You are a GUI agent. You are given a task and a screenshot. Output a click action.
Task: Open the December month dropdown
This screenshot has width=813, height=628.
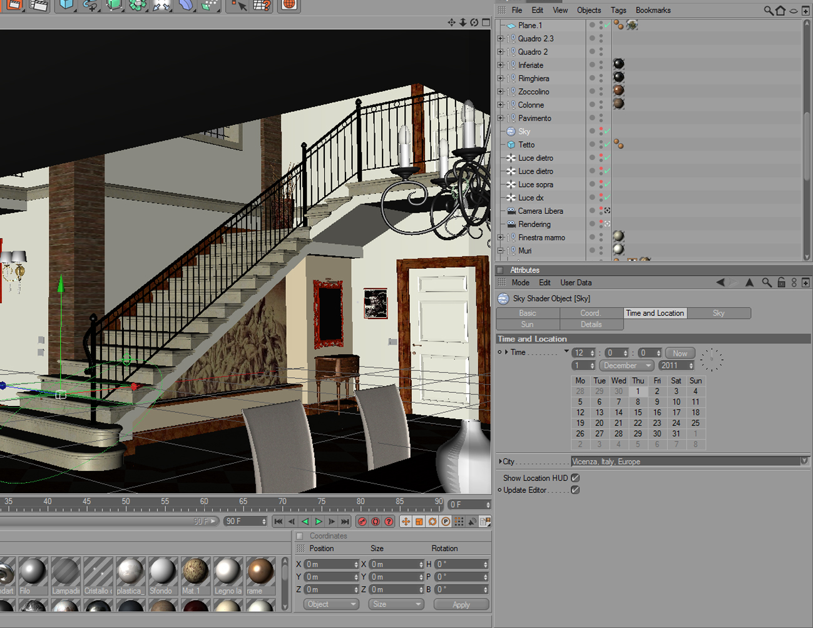(x=626, y=366)
